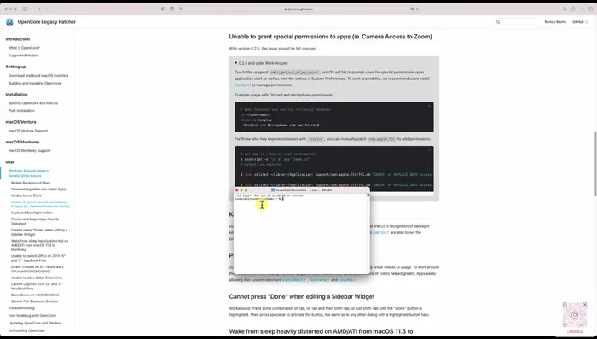Open Safari share icon in toolbar
The image size is (597, 339).
coord(573,9)
